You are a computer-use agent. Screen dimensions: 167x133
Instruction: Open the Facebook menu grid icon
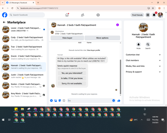[148, 15]
